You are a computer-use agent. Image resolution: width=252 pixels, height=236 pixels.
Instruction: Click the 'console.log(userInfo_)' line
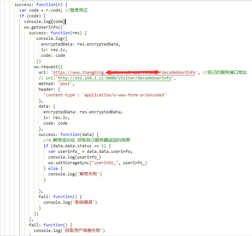75,157
